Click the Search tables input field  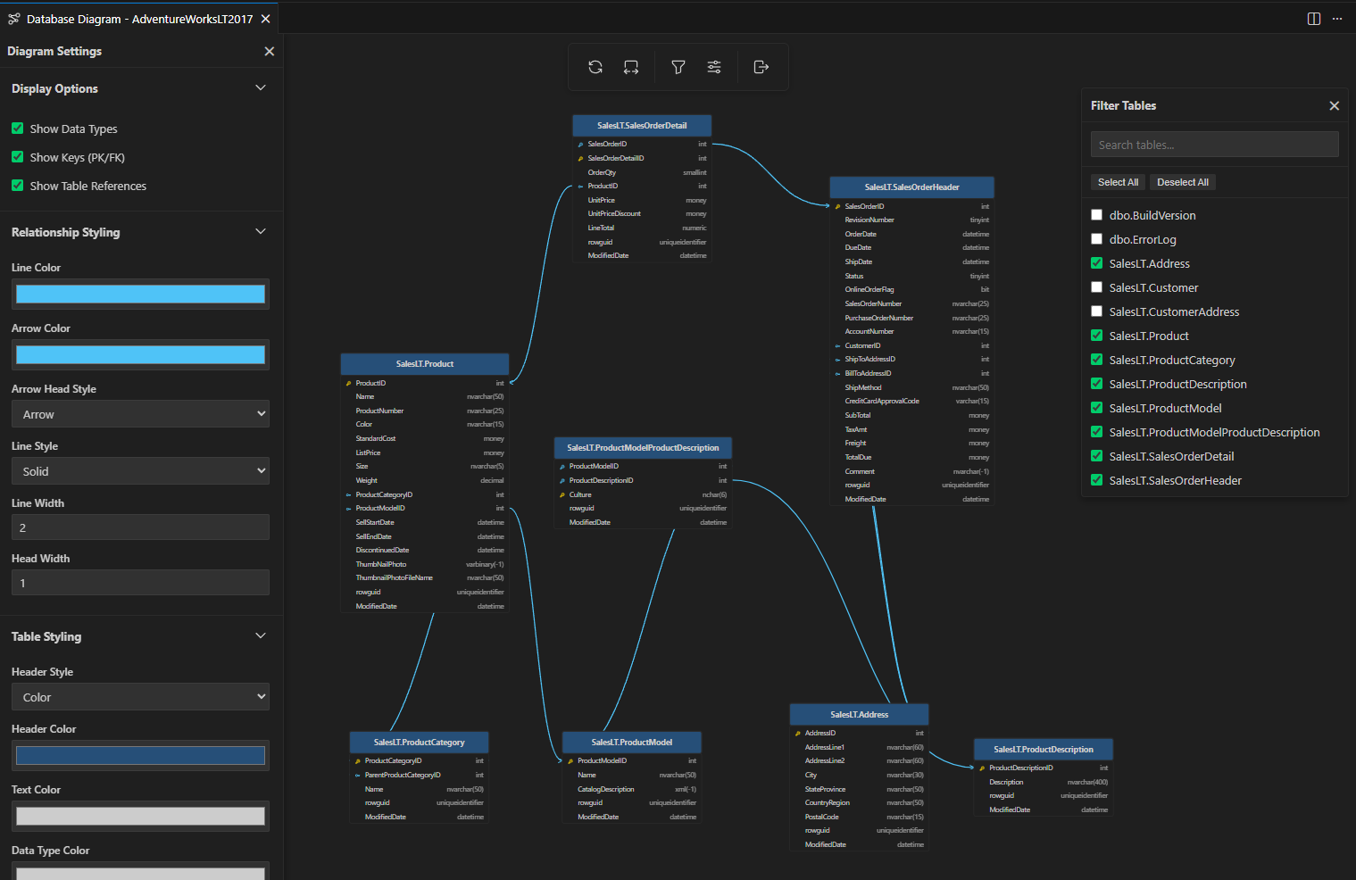click(1214, 145)
